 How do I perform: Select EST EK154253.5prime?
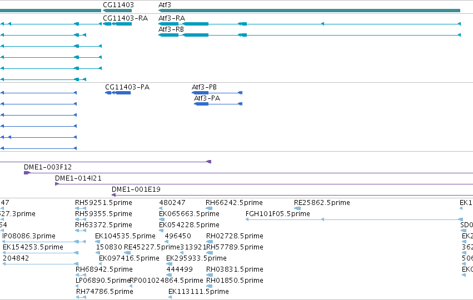(33, 247)
